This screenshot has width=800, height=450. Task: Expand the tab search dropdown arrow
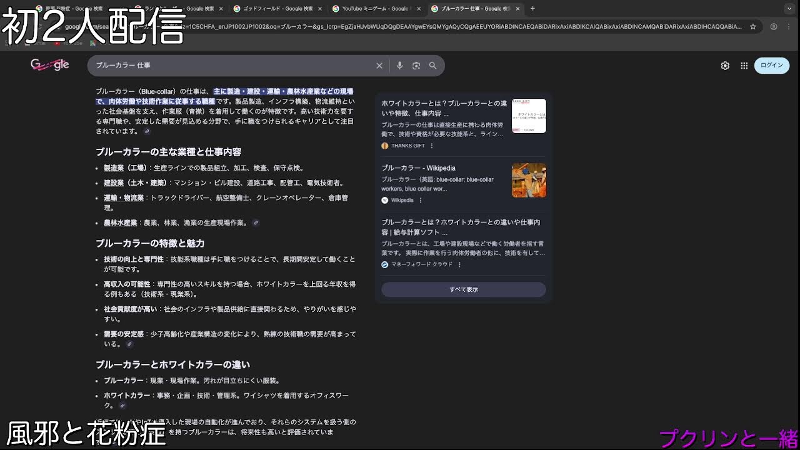tap(791, 9)
